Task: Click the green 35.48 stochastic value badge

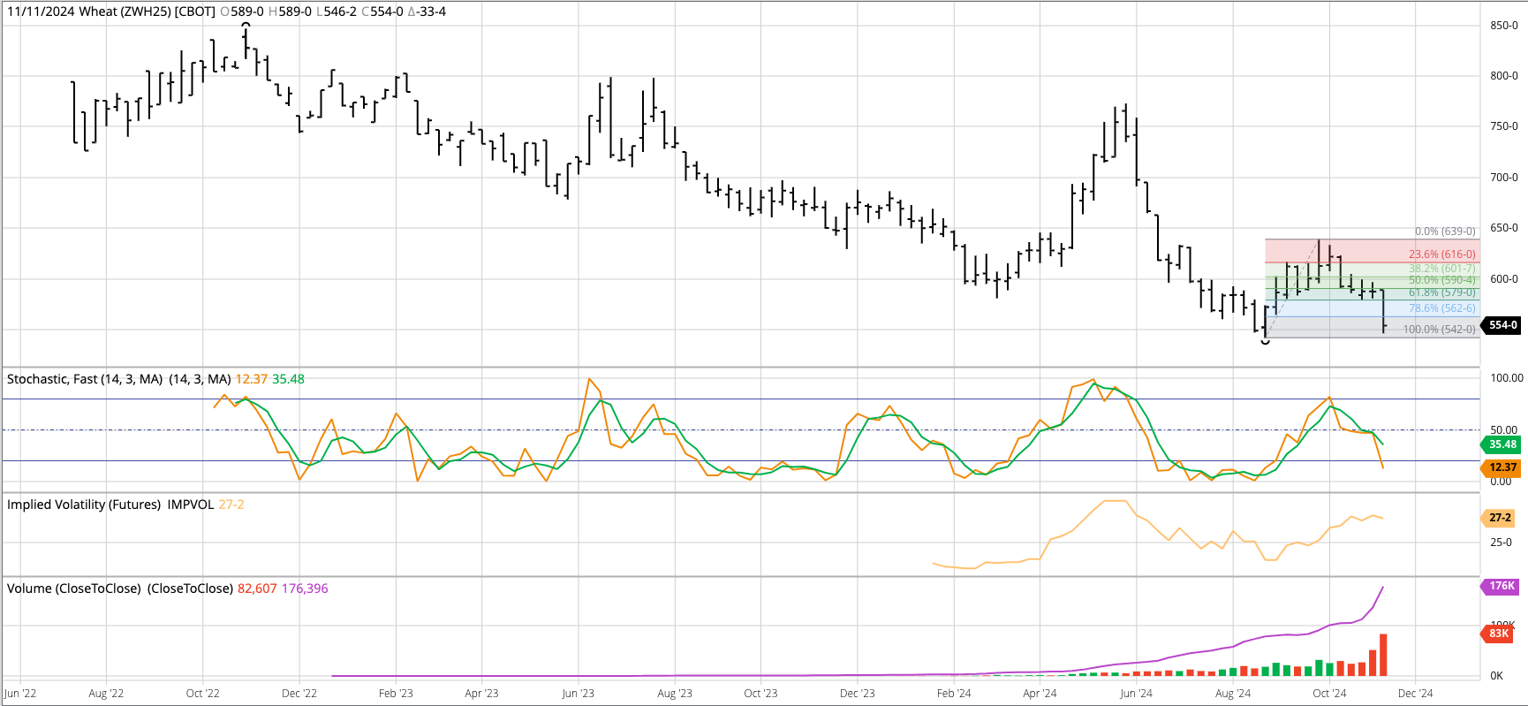Action: click(1502, 444)
